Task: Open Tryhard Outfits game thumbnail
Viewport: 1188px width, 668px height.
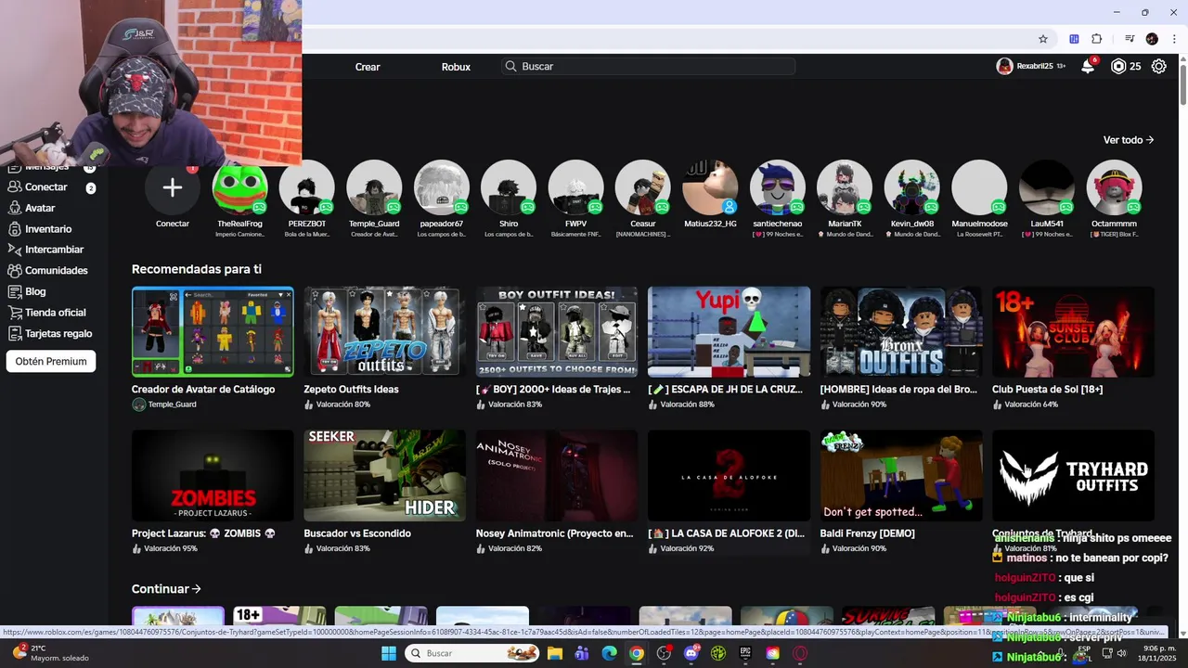Action: click(1073, 475)
